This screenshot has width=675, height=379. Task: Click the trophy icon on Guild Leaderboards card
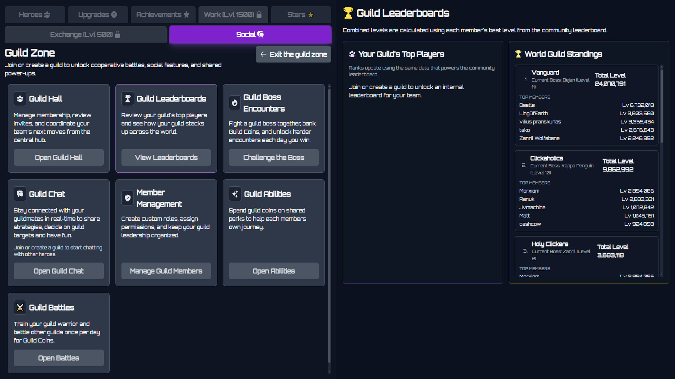pyautogui.click(x=128, y=99)
